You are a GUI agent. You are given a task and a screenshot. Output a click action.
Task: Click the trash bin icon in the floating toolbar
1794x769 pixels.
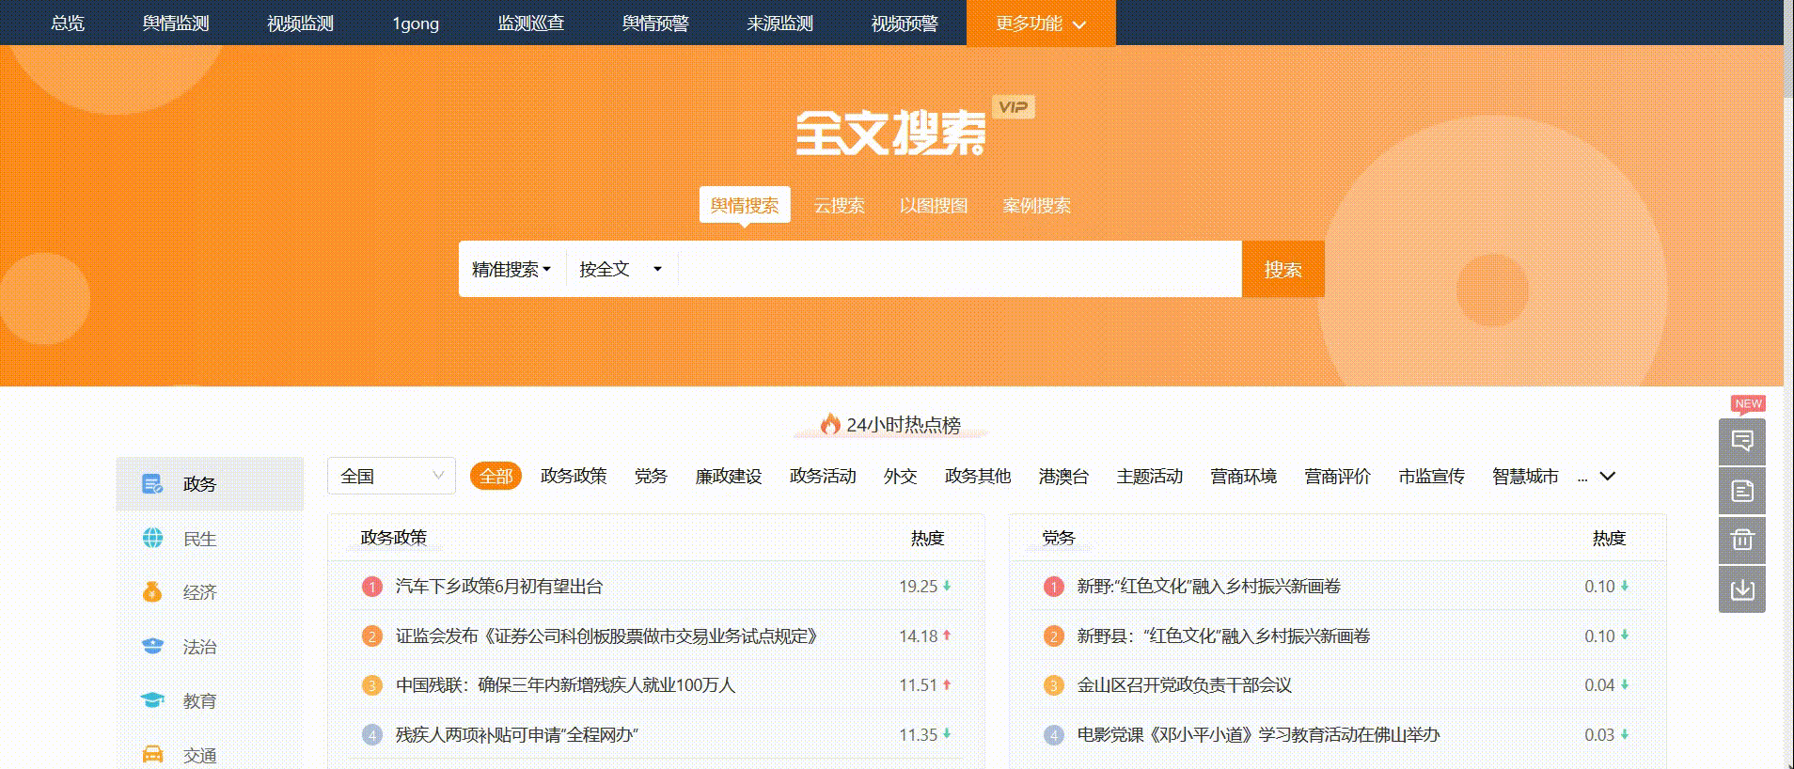pos(1742,540)
